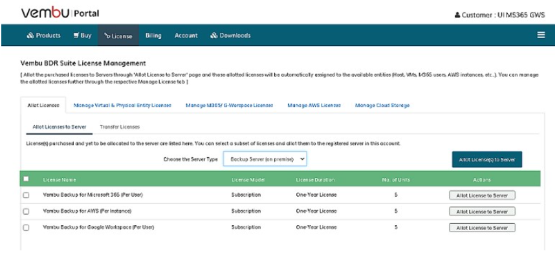This screenshot has width=557, height=262.
Task: Open the Billing menu
Action: pos(153,36)
